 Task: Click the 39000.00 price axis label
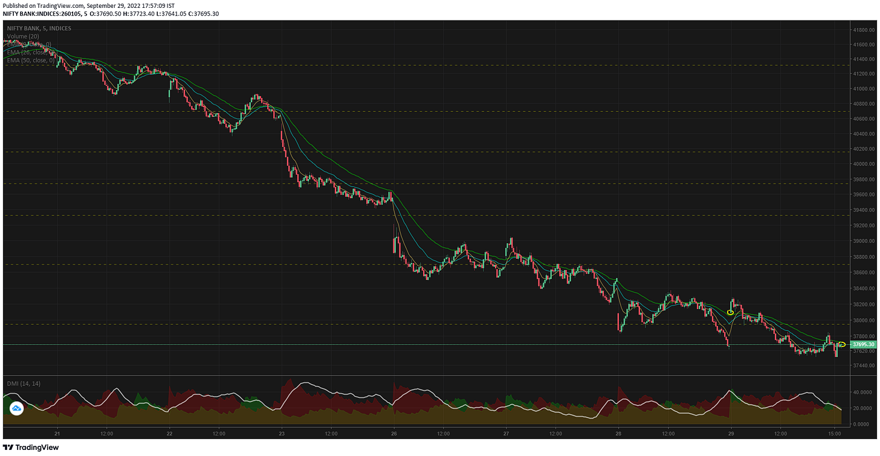click(x=863, y=241)
